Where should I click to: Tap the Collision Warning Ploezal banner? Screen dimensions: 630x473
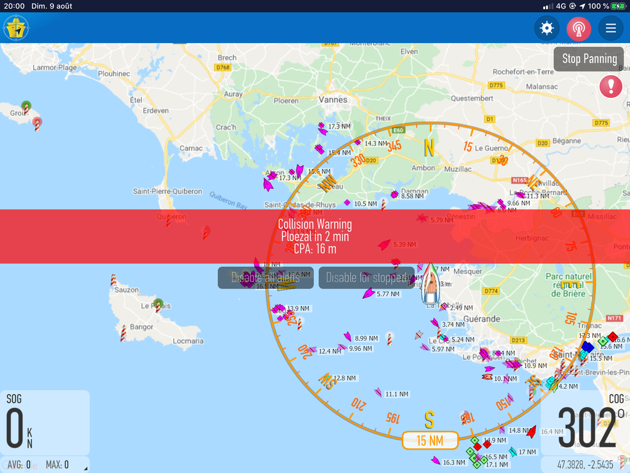click(315, 236)
